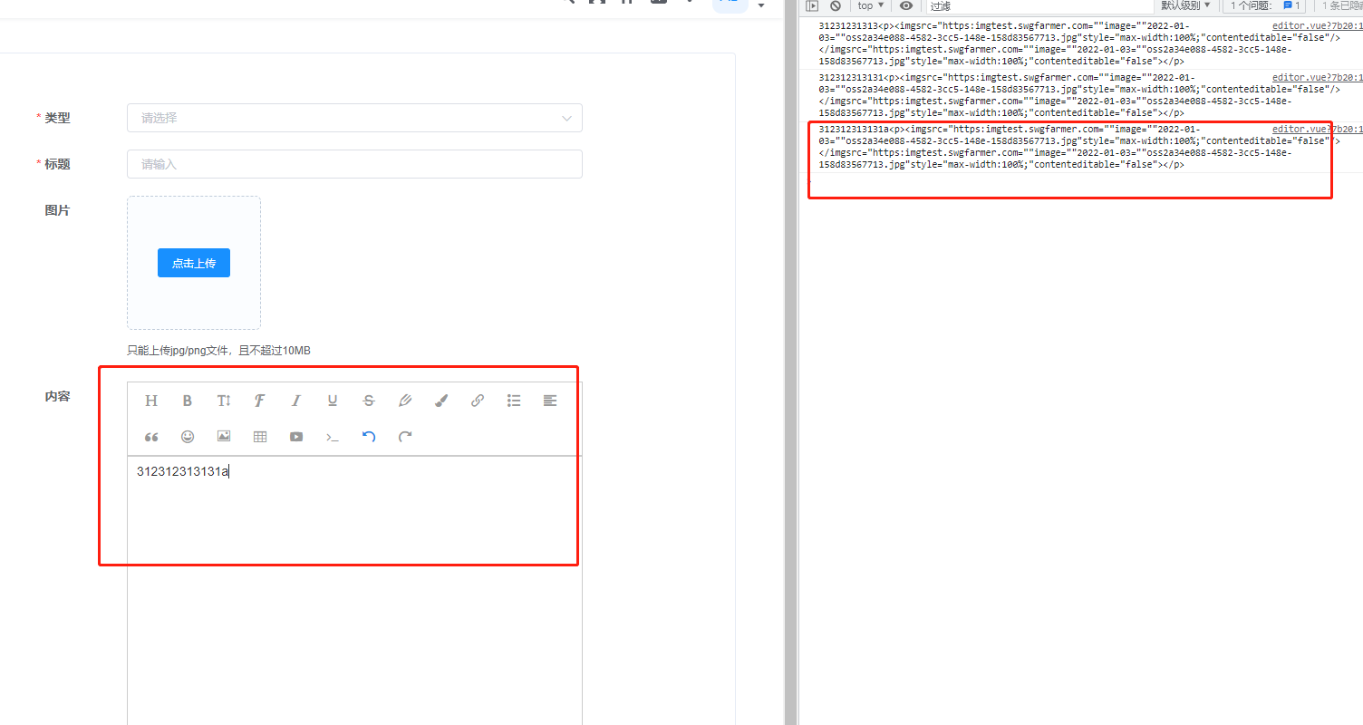This screenshot has height=725, width=1363.
Task: Insert an image via the editor toolbar
Action: [x=224, y=437]
